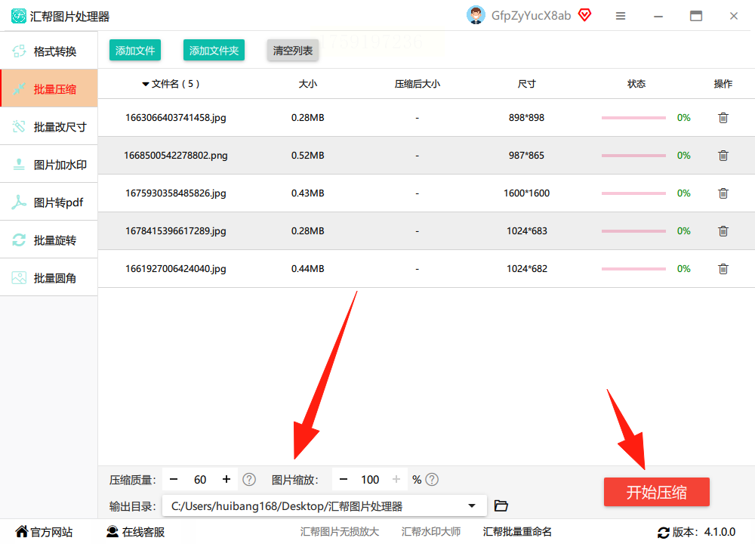Remove 1668500542278802.png using its trash icon

tap(723, 155)
